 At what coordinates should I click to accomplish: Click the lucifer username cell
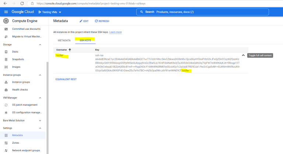tap(60, 55)
